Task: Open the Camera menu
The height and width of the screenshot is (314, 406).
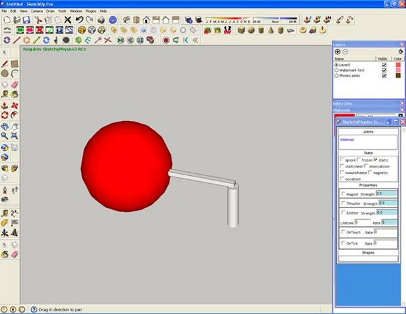Action: [37, 11]
